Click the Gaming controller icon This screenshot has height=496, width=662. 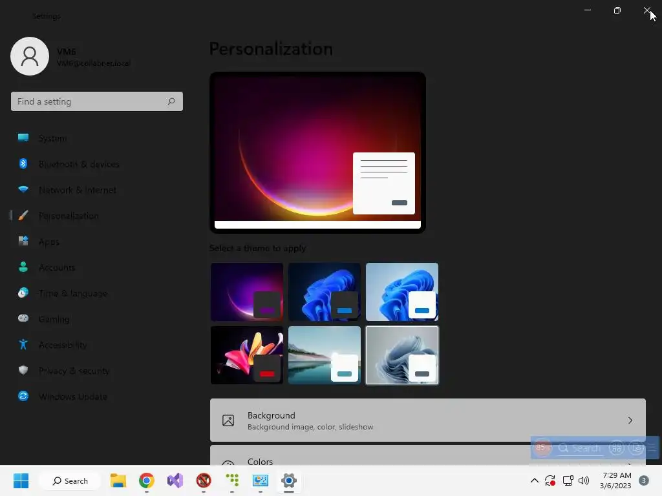pos(23,318)
